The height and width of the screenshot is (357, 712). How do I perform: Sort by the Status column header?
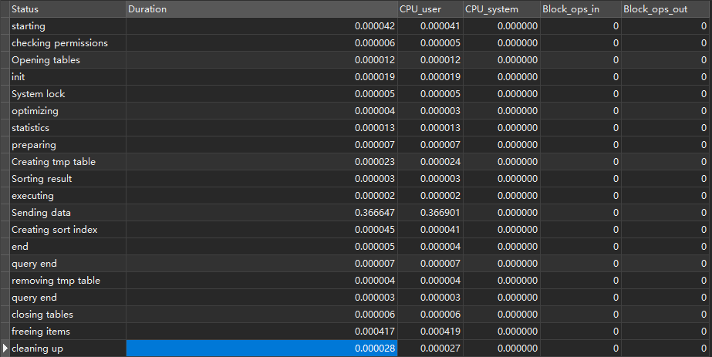coord(67,9)
